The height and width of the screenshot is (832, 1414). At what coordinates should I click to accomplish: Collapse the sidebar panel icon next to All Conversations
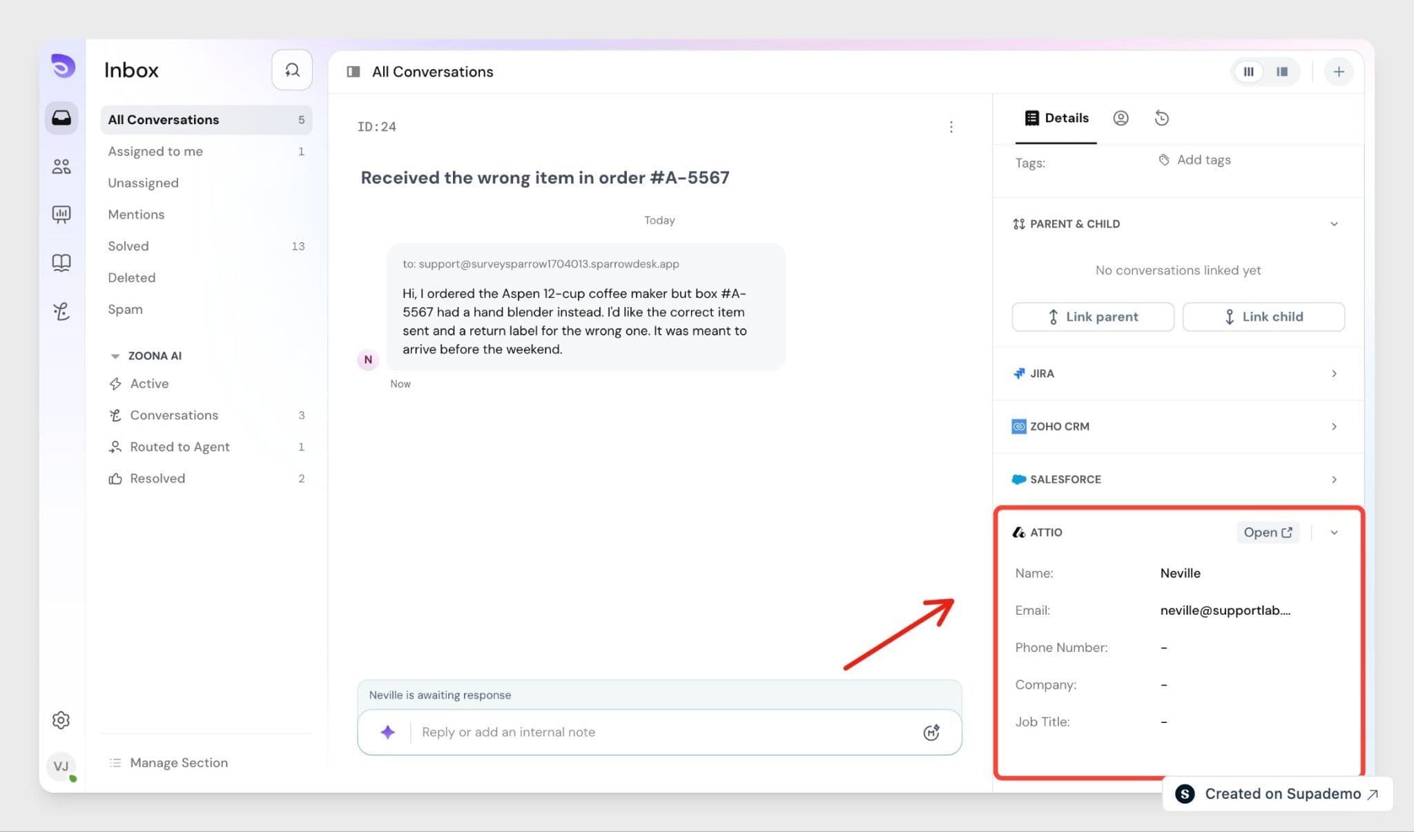(x=353, y=72)
